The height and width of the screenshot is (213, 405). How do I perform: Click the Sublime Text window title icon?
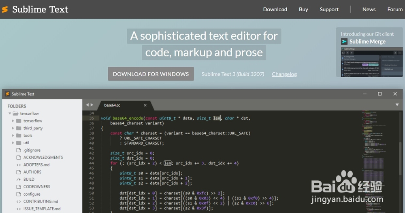[7, 94]
